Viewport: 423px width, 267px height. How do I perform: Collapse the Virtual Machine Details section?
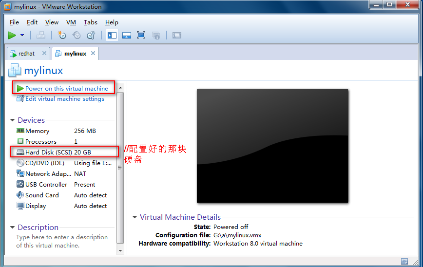coord(135,217)
